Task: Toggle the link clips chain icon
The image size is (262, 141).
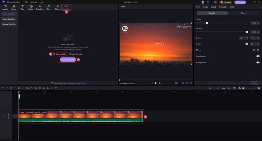Action: coord(218,88)
